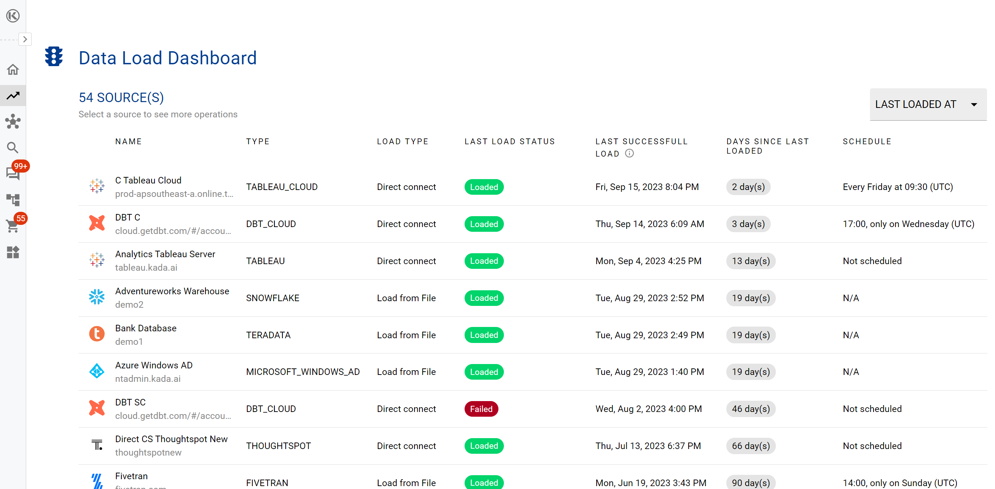Click the dropdown arrow next to LAST LOADED AT

pyautogui.click(x=974, y=105)
